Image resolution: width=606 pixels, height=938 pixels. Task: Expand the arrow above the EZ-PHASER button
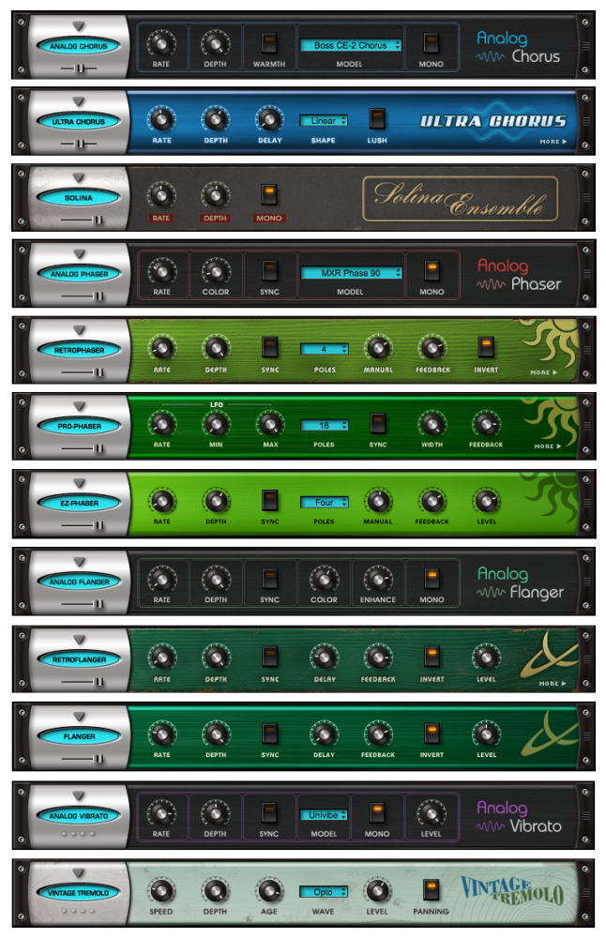(80, 483)
